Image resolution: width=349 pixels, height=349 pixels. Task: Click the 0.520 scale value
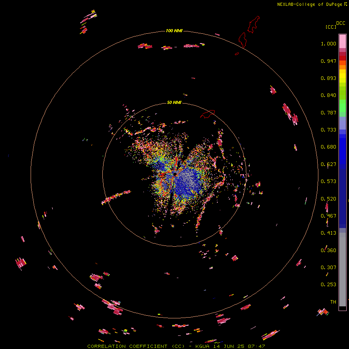(328, 199)
